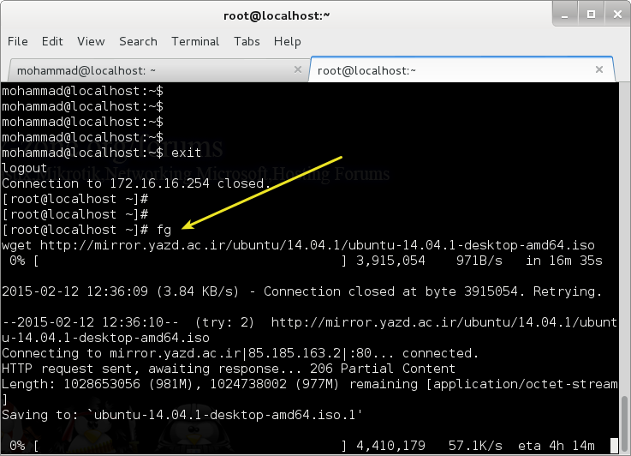Open the Search menu
631x456 pixels.
point(138,41)
